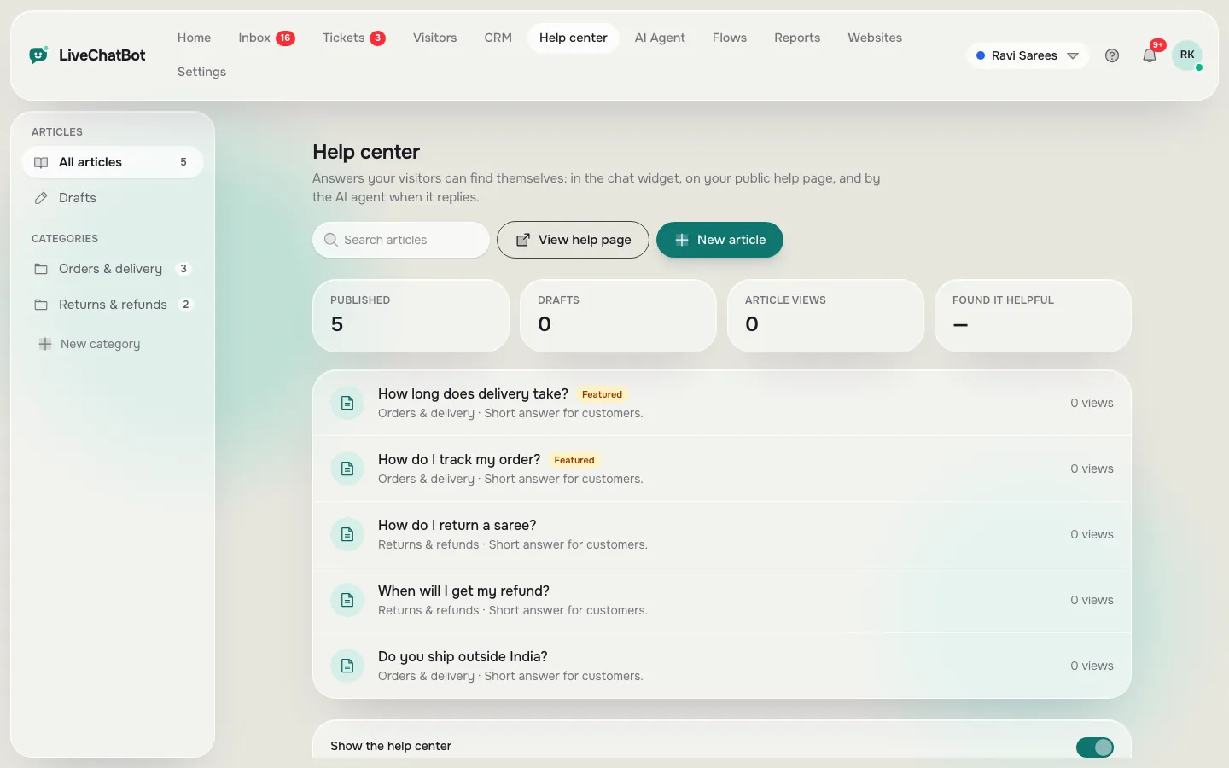Open the Returns & refunds category

click(x=113, y=305)
